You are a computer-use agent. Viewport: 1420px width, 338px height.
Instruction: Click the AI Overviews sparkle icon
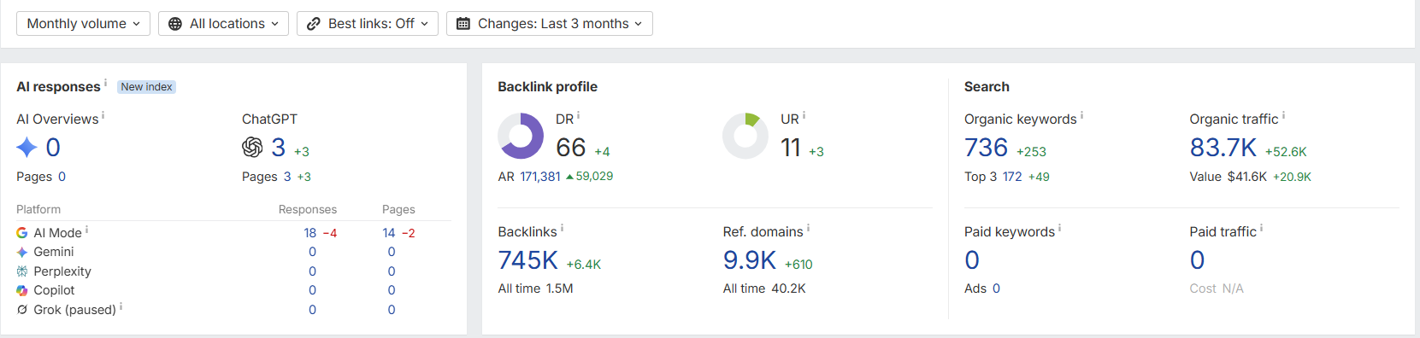tap(27, 147)
